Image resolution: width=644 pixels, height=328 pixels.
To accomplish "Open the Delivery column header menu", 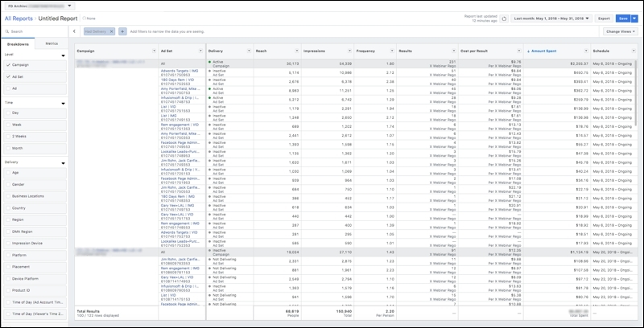I will pyautogui.click(x=249, y=51).
